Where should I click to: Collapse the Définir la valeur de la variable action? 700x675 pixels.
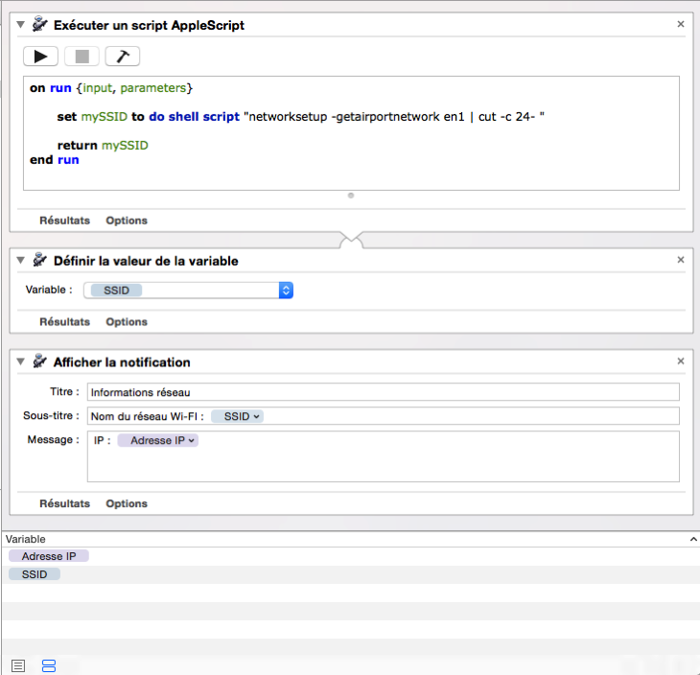(20, 261)
